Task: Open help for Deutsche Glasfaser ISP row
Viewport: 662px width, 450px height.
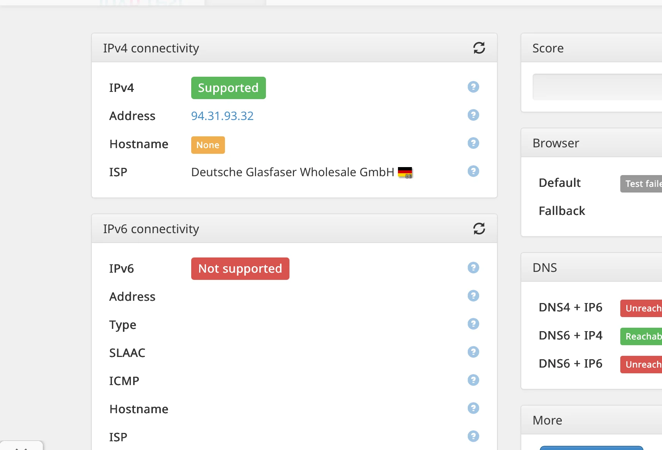Action: [x=473, y=171]
